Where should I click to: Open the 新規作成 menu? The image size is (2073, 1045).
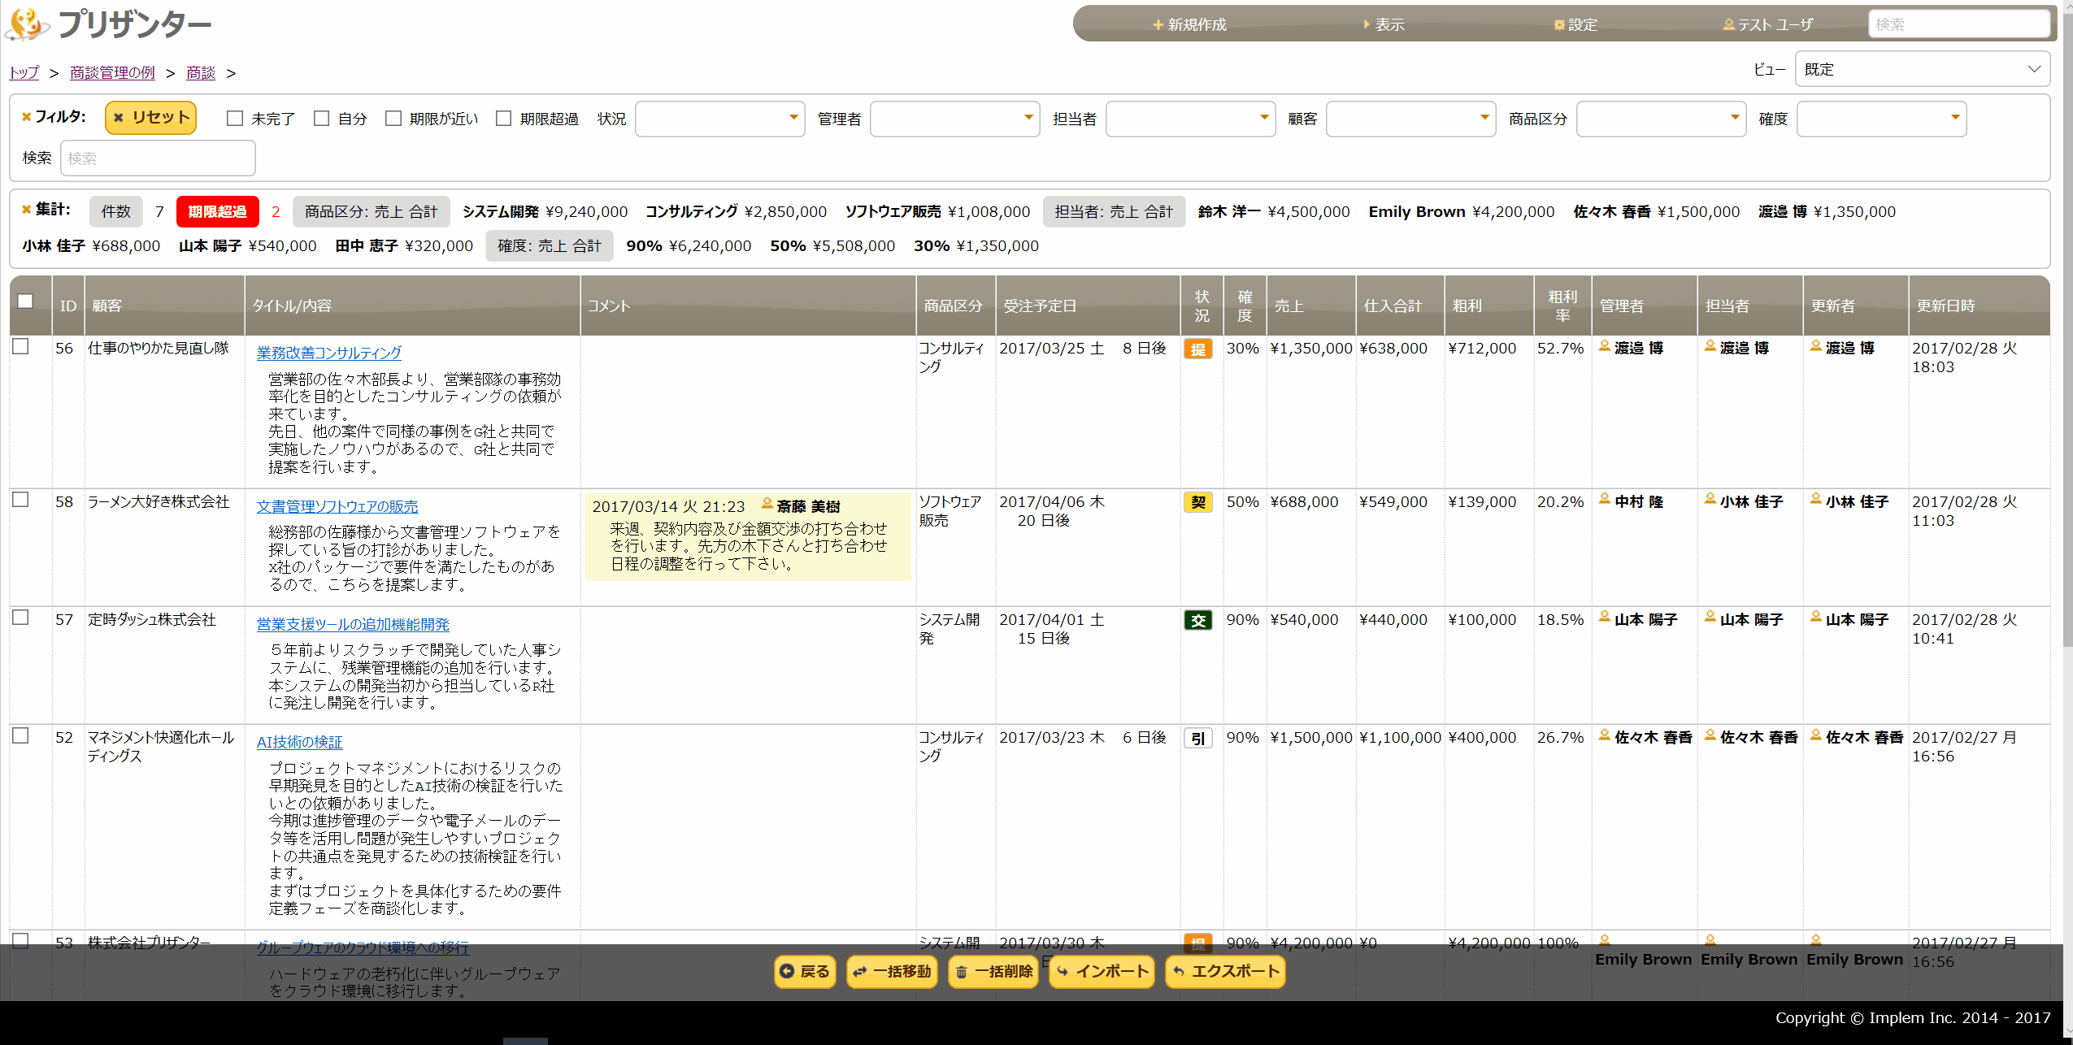[1189, 25]
